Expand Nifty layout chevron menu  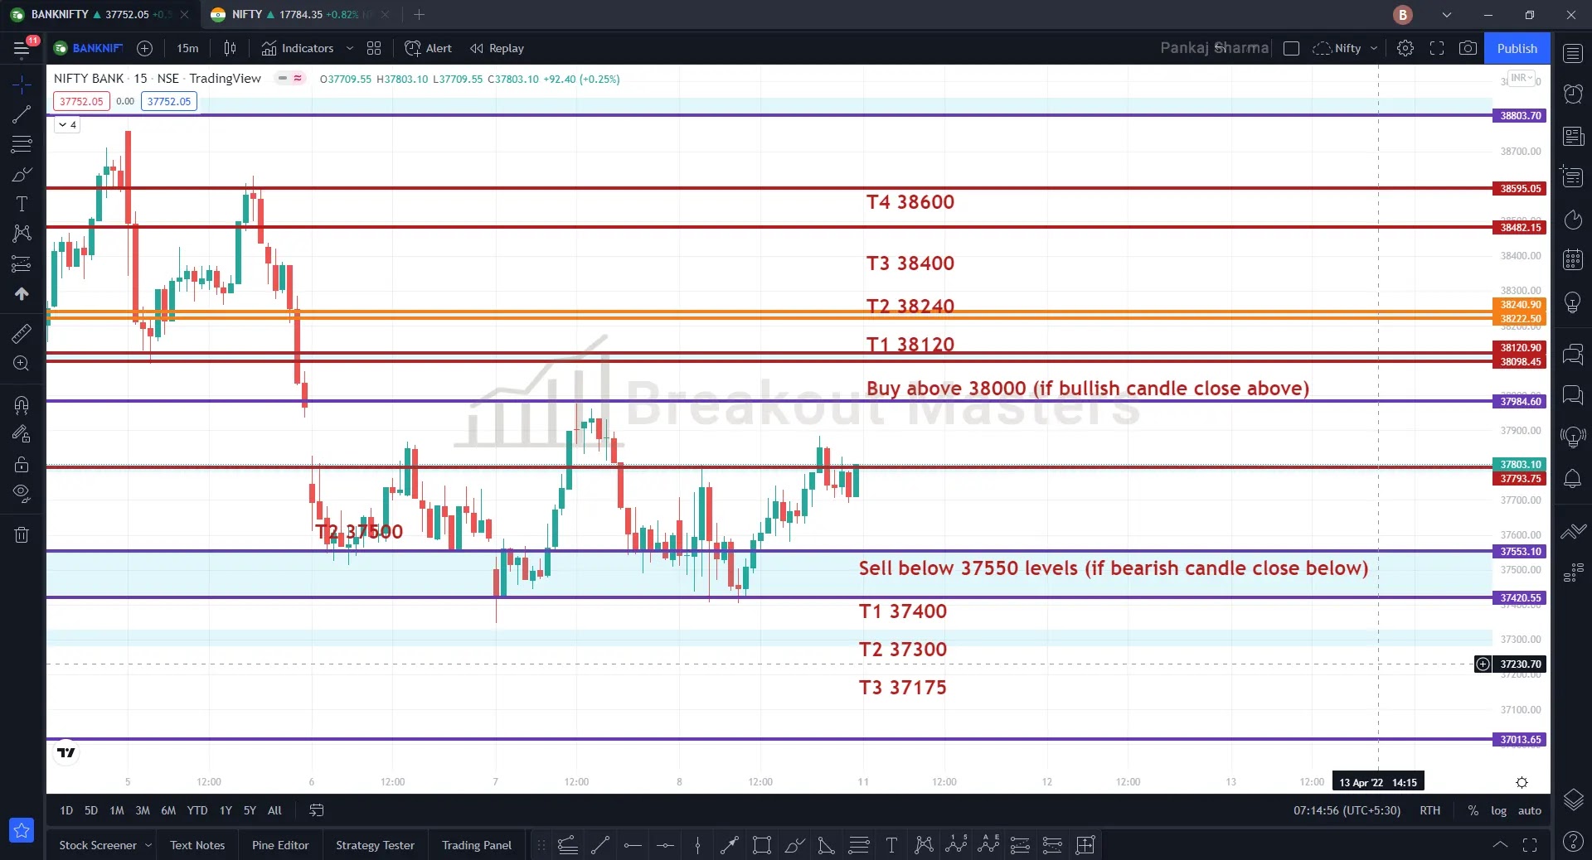[x=1374, y=48]
